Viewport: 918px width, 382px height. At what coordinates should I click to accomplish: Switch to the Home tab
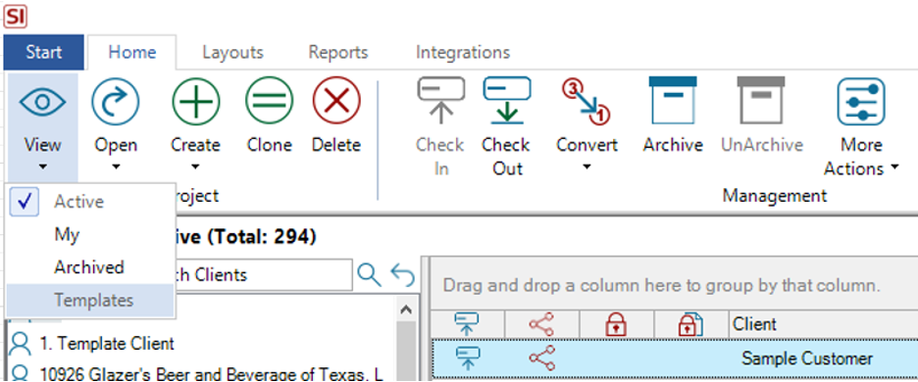(132, 52)
